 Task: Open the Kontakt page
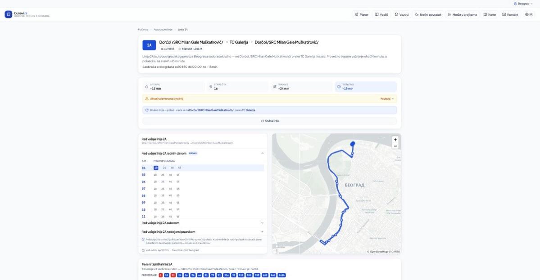[x=510, y=14]
